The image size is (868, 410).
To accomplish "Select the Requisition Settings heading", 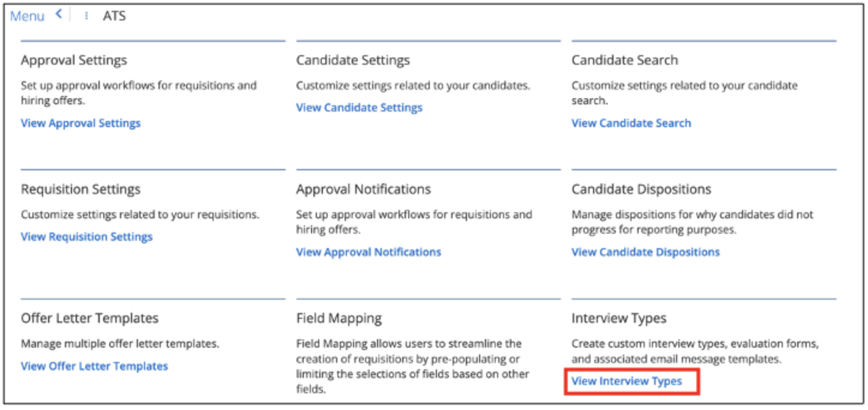I will click(80, 189).
